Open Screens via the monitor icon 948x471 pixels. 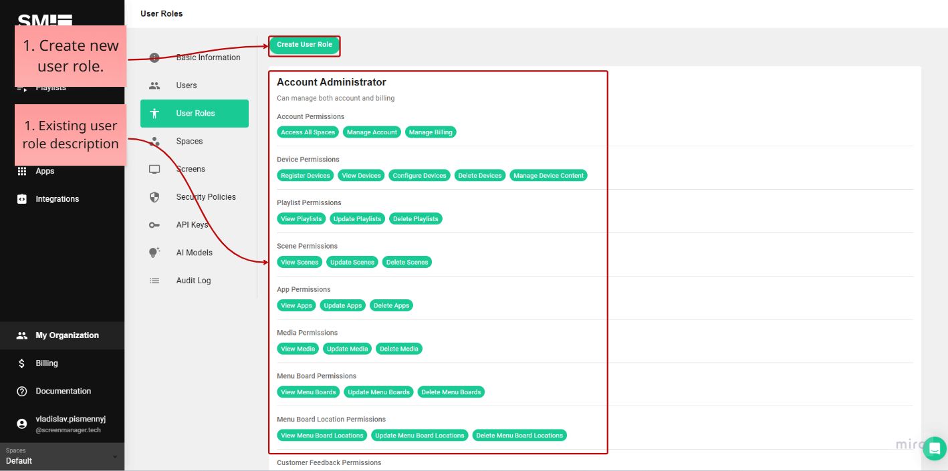154,168
